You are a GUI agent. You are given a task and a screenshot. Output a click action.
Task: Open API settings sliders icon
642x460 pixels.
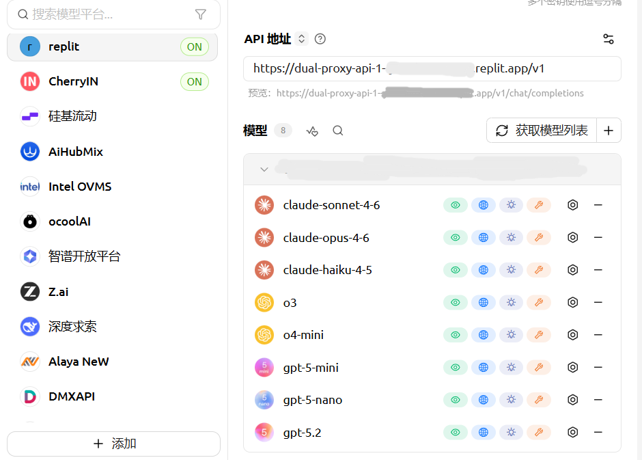[x=609, y=39]
